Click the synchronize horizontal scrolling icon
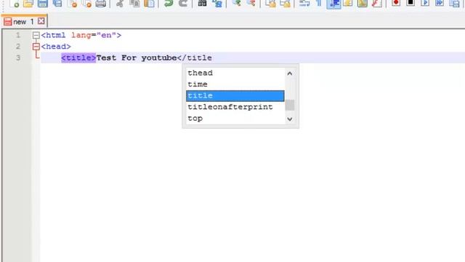The width and height of the screenshot is (465, 262). point(285,3)
